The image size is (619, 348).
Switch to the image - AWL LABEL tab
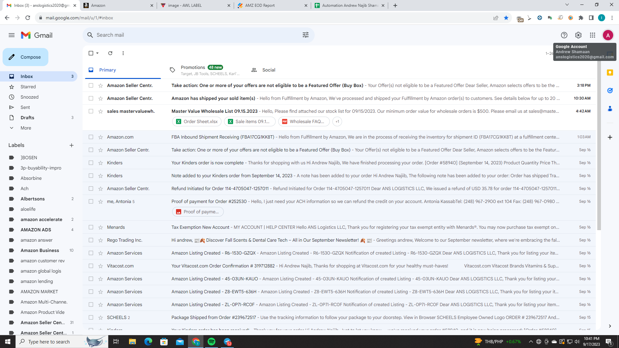(195, 5)
